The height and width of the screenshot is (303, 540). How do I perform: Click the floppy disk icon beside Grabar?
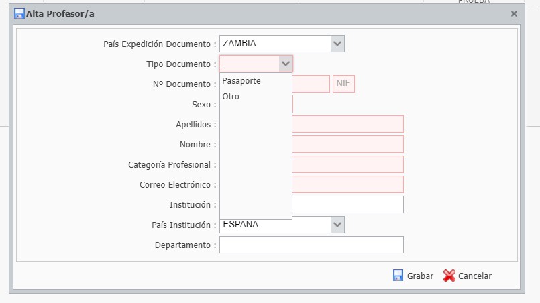coord(398,276)
